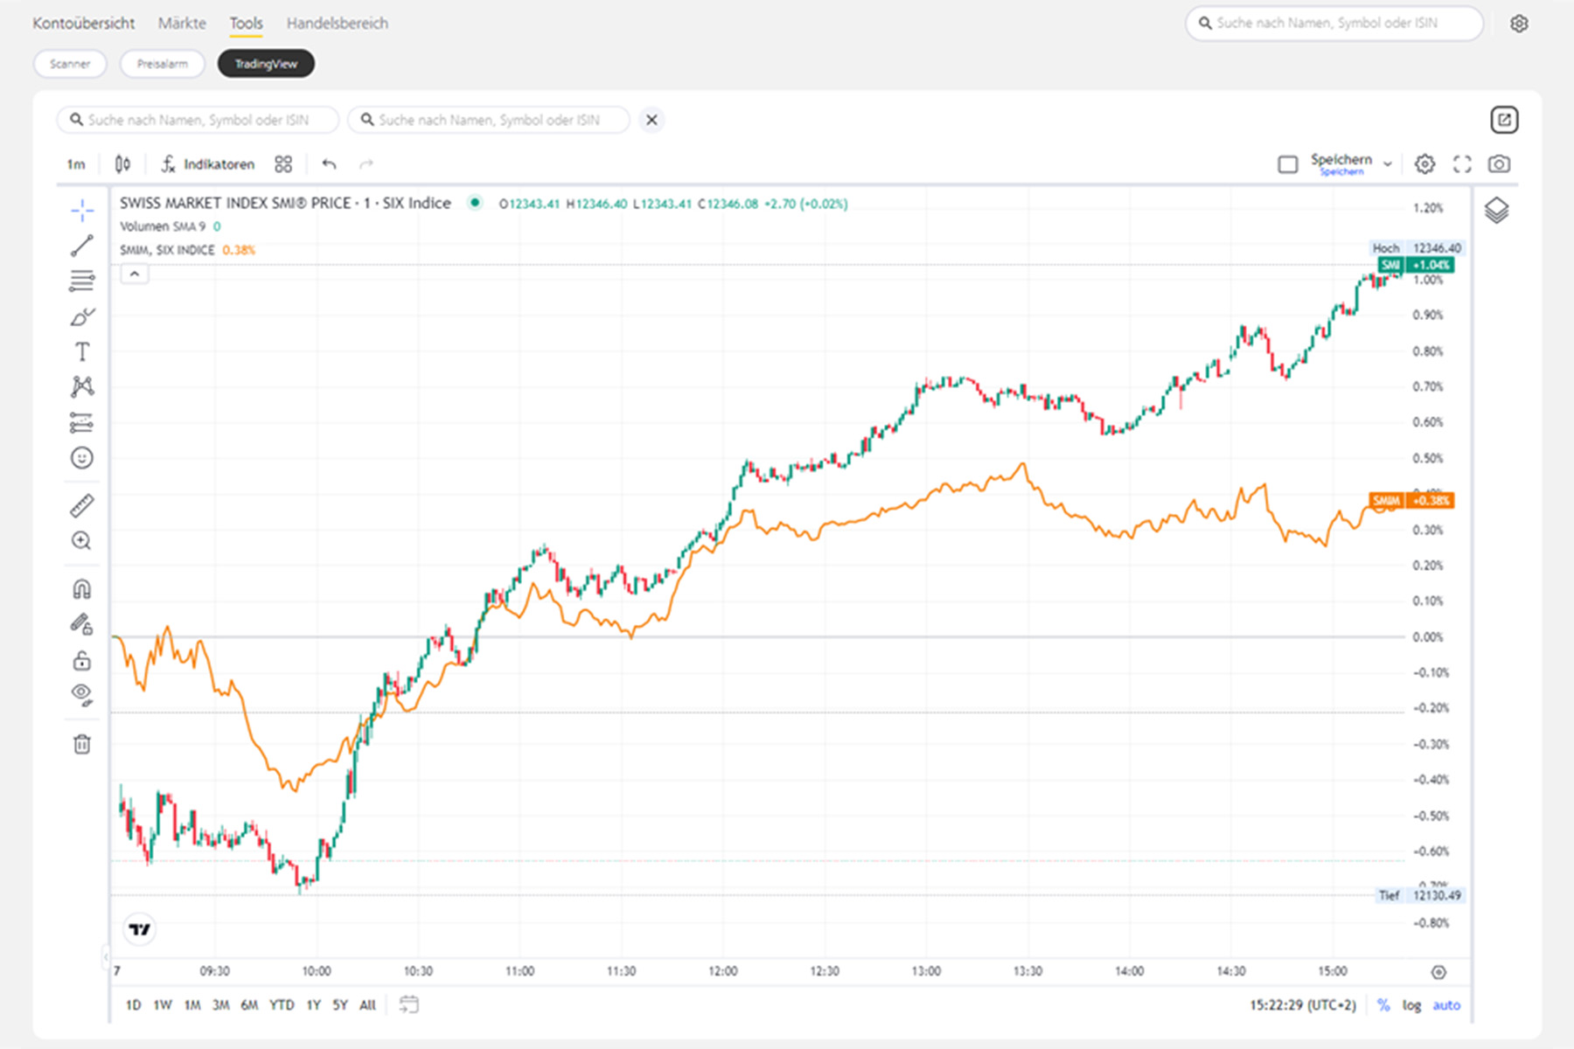Select the text annotation tool
The image size is (1574, 1049).
(x=82, y=351)
